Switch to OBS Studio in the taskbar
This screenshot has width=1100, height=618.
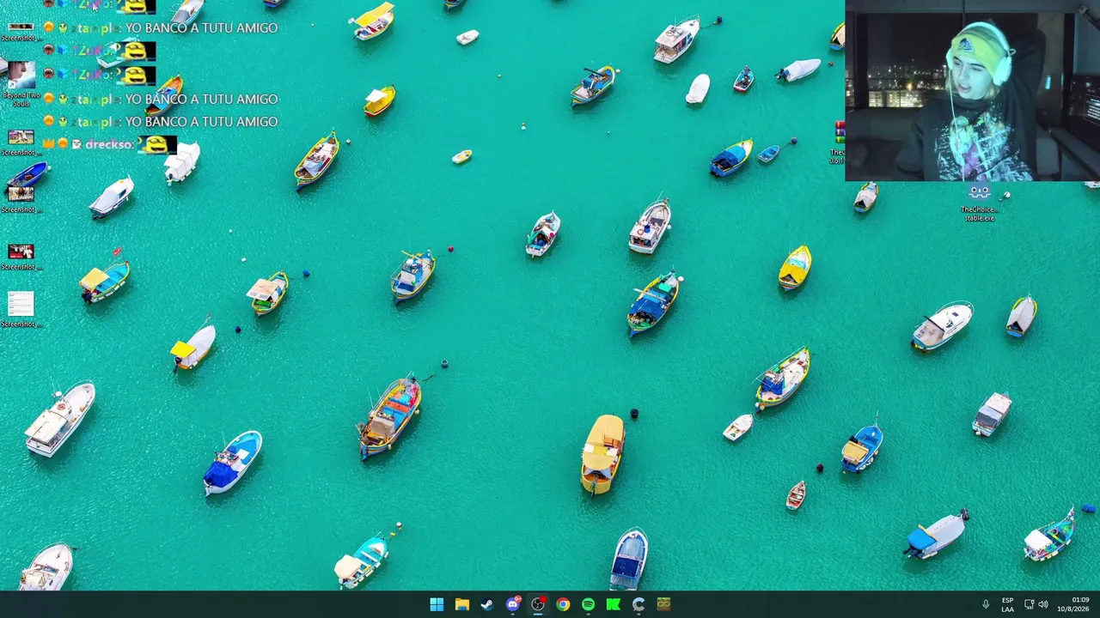pyautogui.click(x=538, y=604)
